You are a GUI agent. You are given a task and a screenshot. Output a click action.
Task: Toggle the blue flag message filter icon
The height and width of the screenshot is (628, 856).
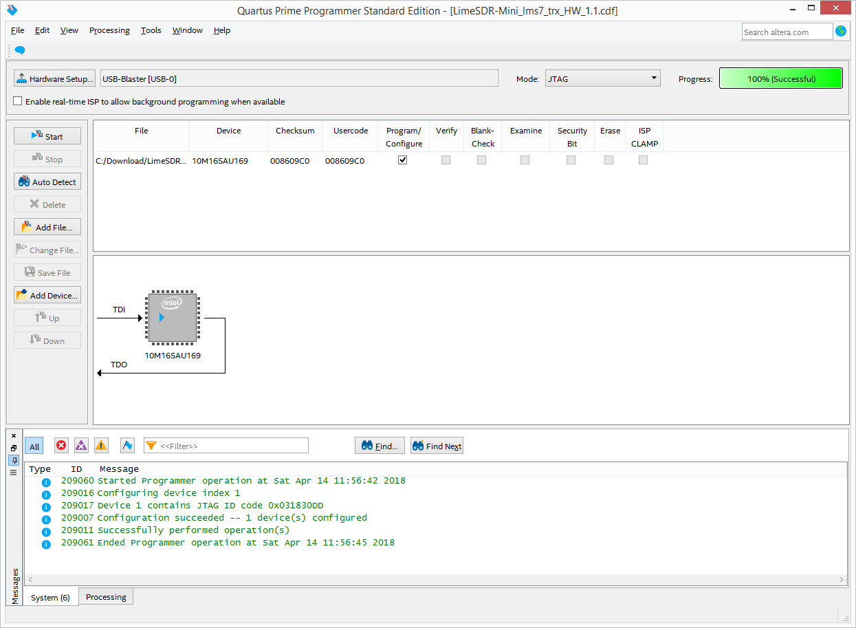[127, 446]
